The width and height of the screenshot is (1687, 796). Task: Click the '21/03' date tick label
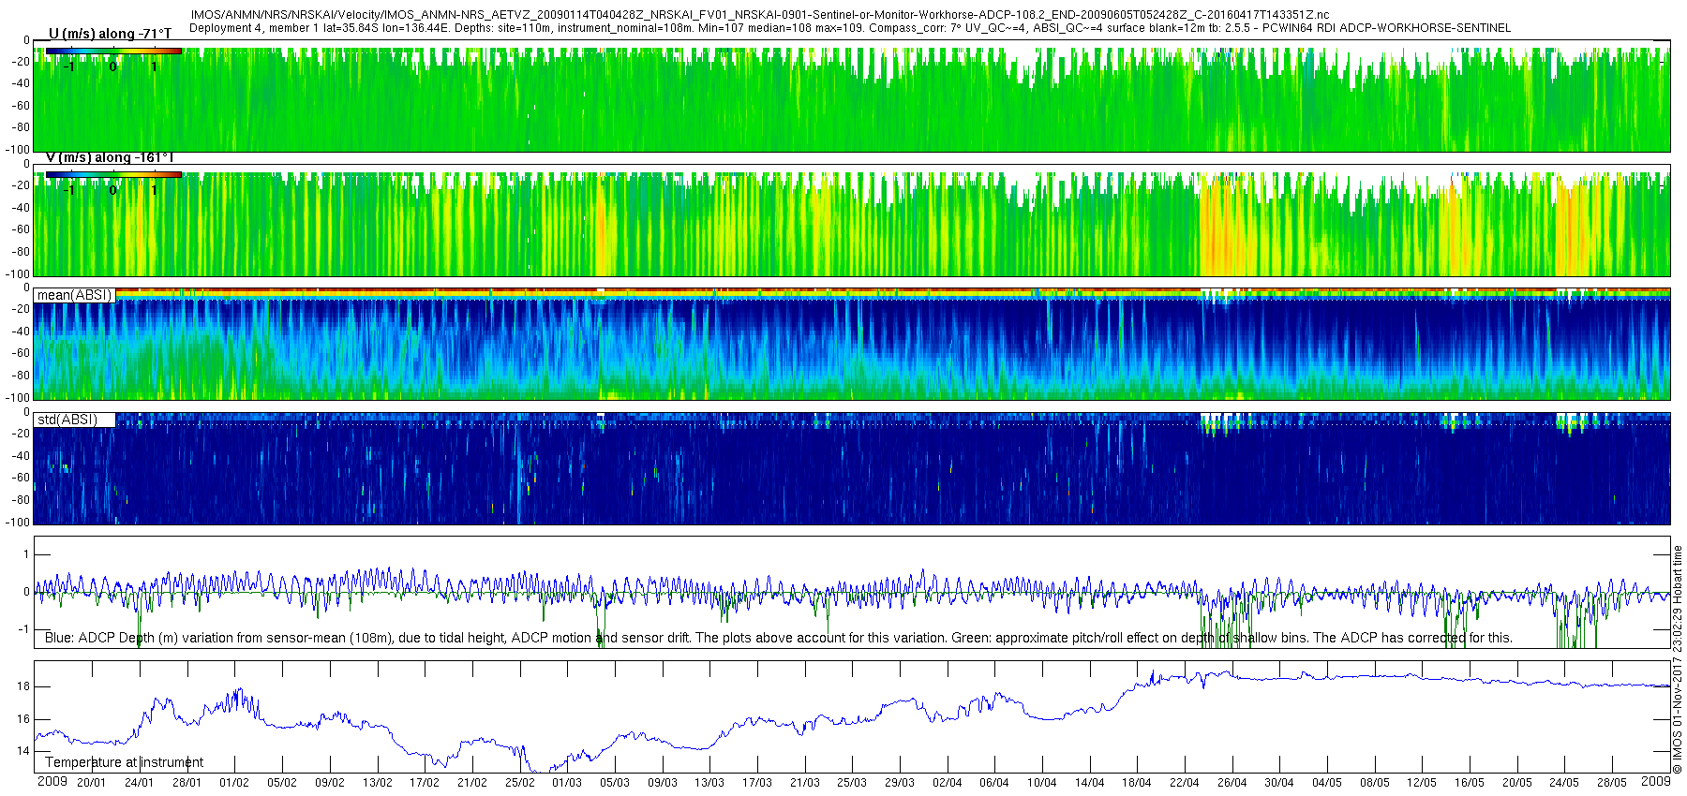coord(805,783)
